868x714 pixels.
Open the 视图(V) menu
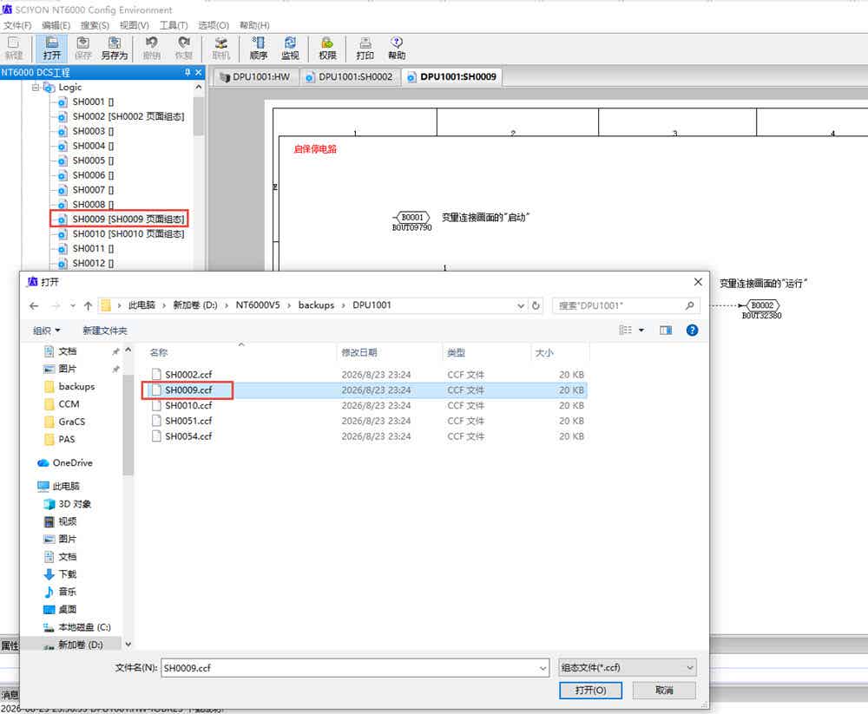tap(134, 25)
